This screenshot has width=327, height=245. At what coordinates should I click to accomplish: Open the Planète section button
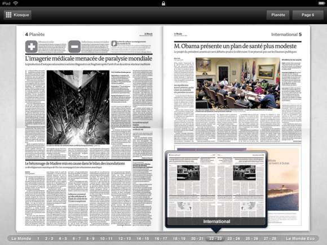278,15
